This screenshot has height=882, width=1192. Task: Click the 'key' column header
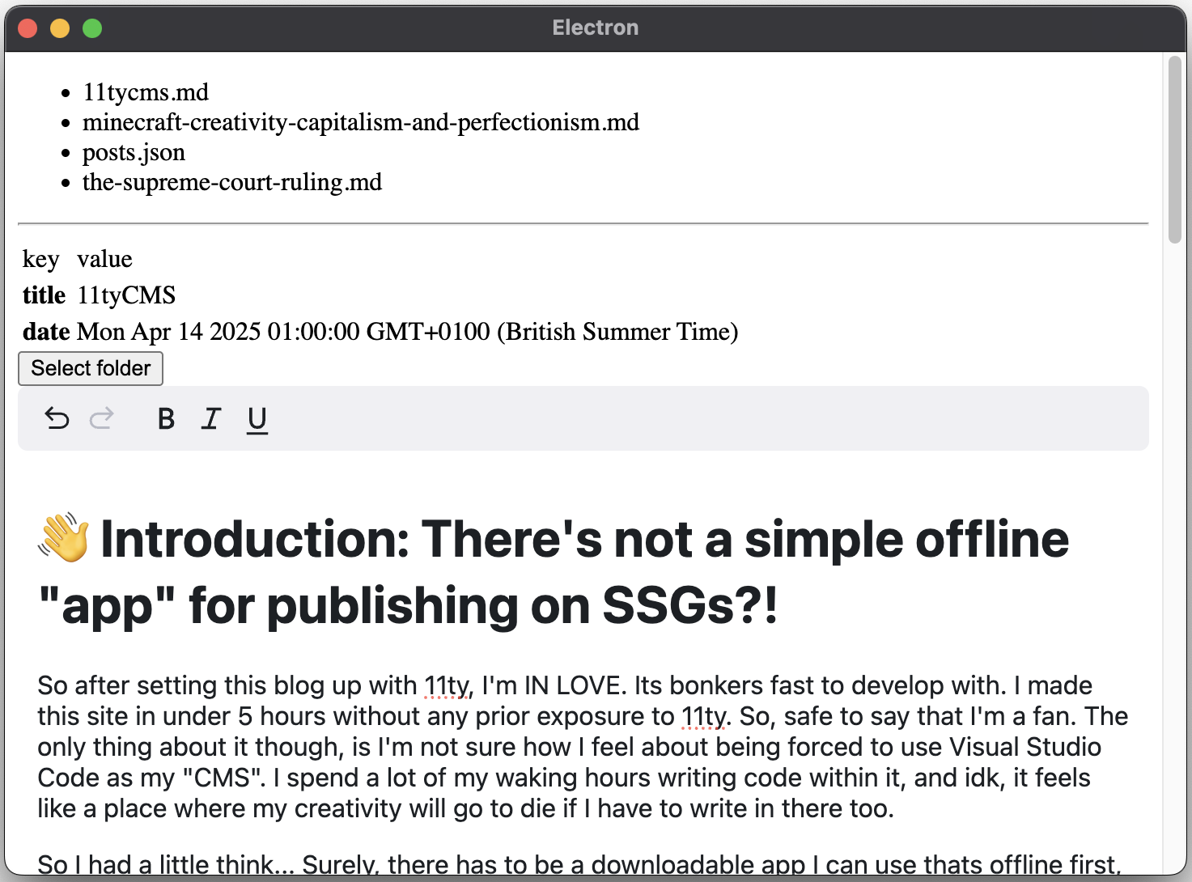(x=41, y=259)
